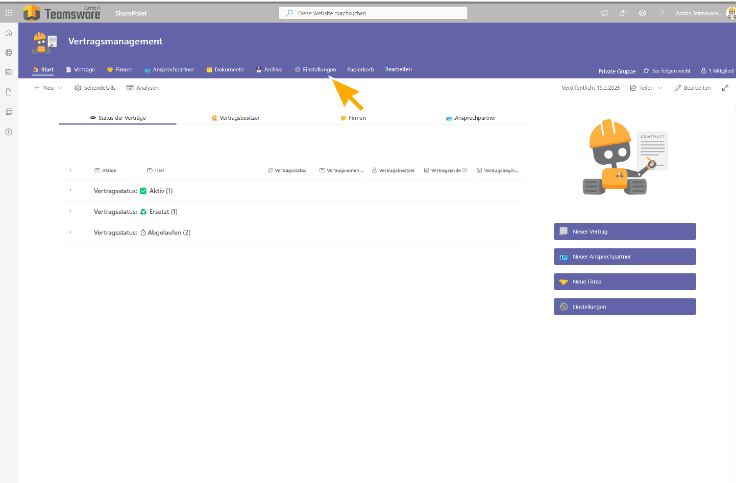Expand the page with the full-screen arrows icon
736x483 pixels.
point(725,88)
